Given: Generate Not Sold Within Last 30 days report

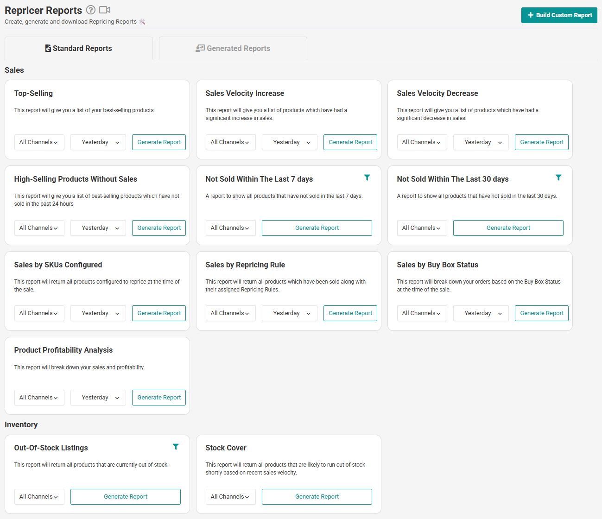Looking at the screenshot, I should [508, 228].
